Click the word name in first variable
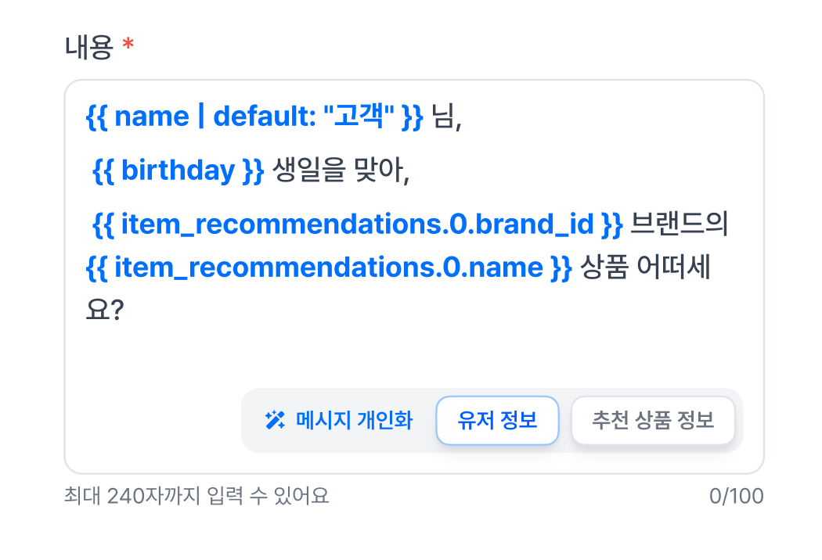The width and height of the screenshot is (822, 560). pyautogui.click(x=152, y=117)
